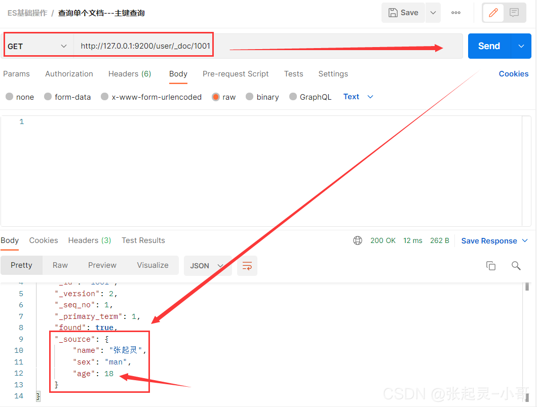Select the none body type radio
Viewport: 537px width, 407px height.
(10, 97)
